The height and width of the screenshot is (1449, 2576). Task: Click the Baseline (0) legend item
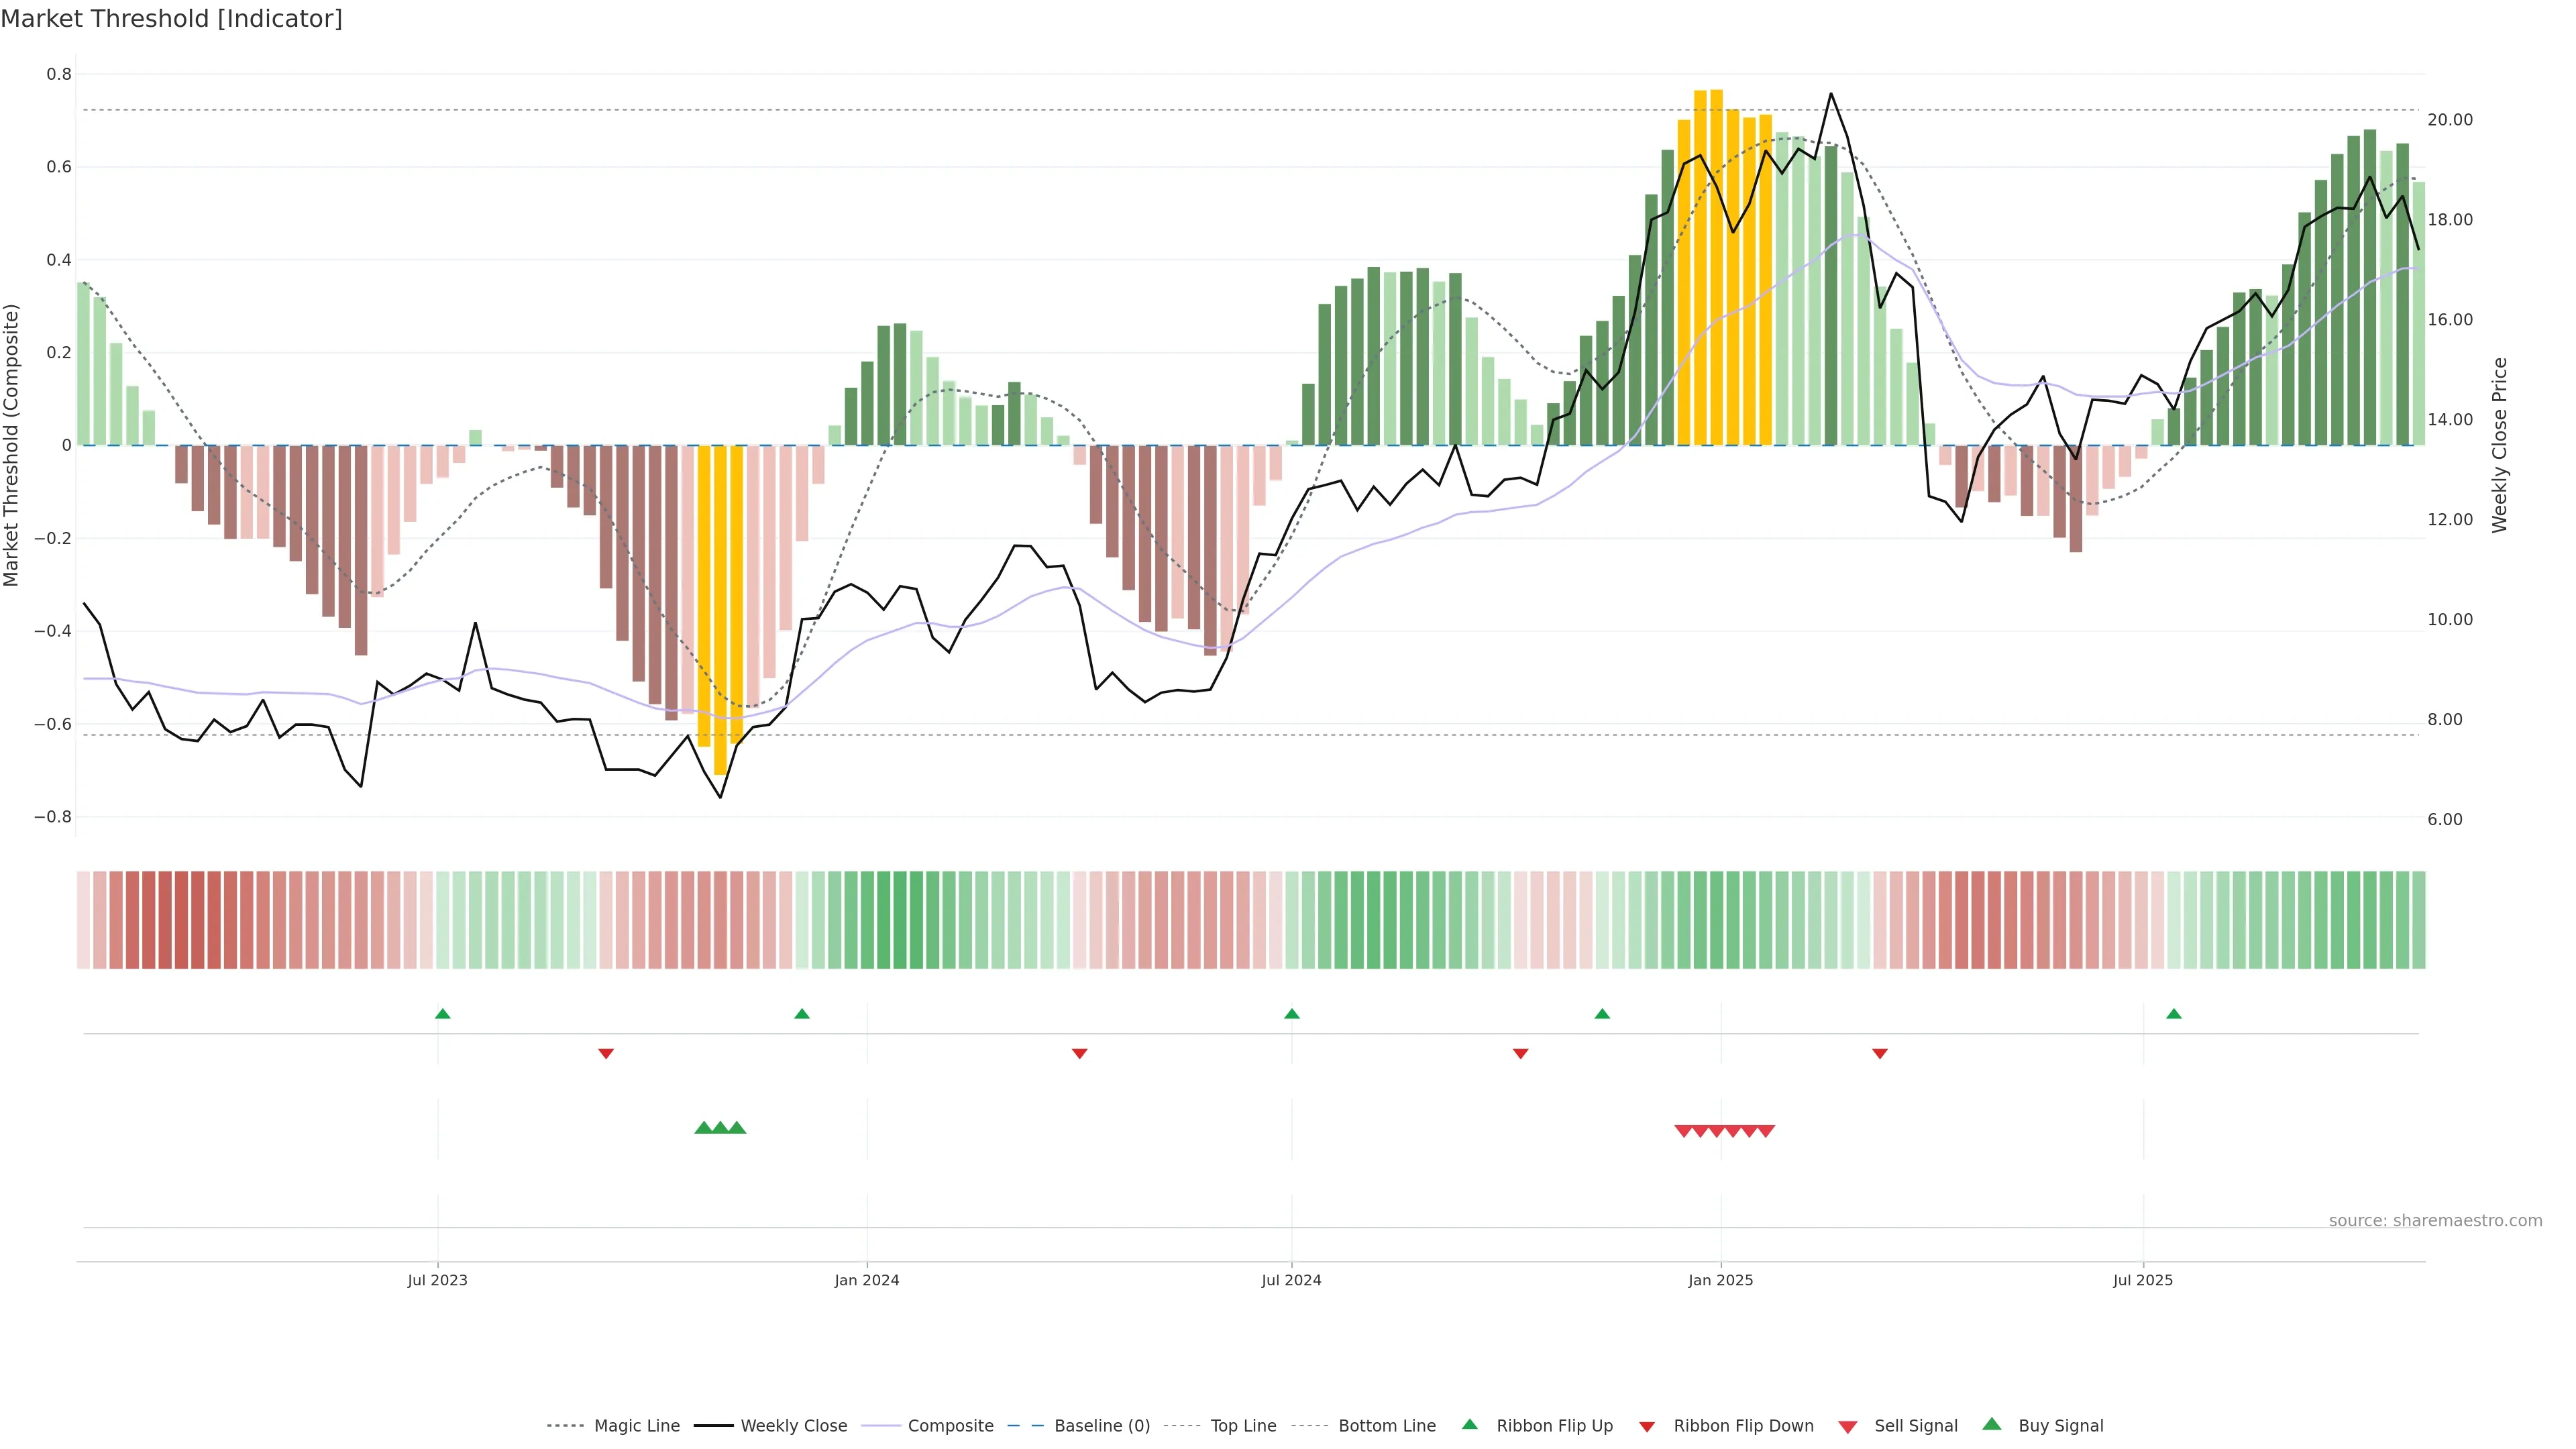pyautogui.click(x=1101, y=1426)
